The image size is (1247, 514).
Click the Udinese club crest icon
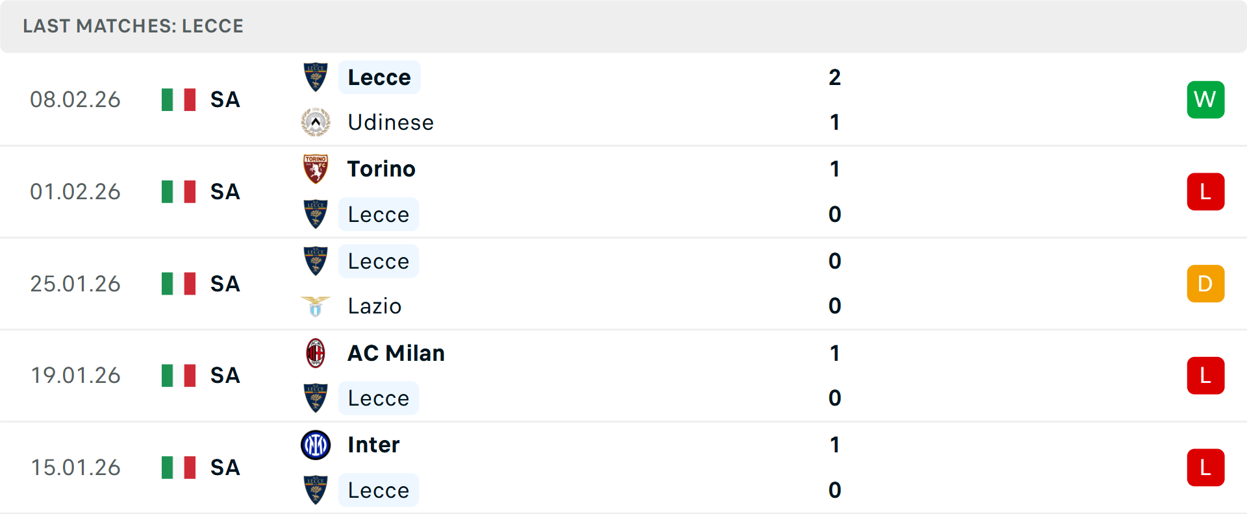pyautogui.click(x=316, y=122)
